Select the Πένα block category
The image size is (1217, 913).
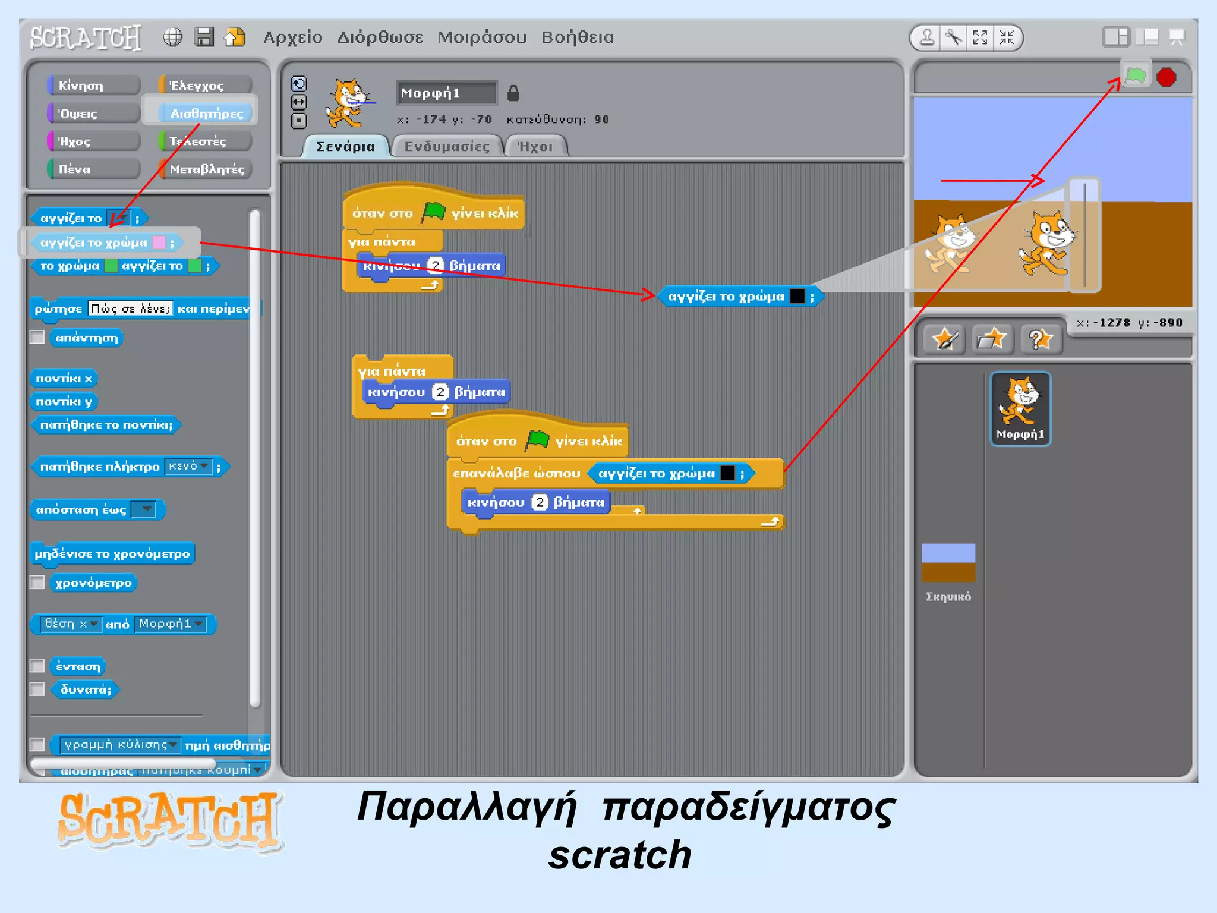click(94, 169)
